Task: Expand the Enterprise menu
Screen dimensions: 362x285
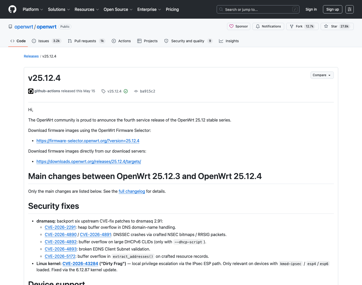Action: (149, 9)
